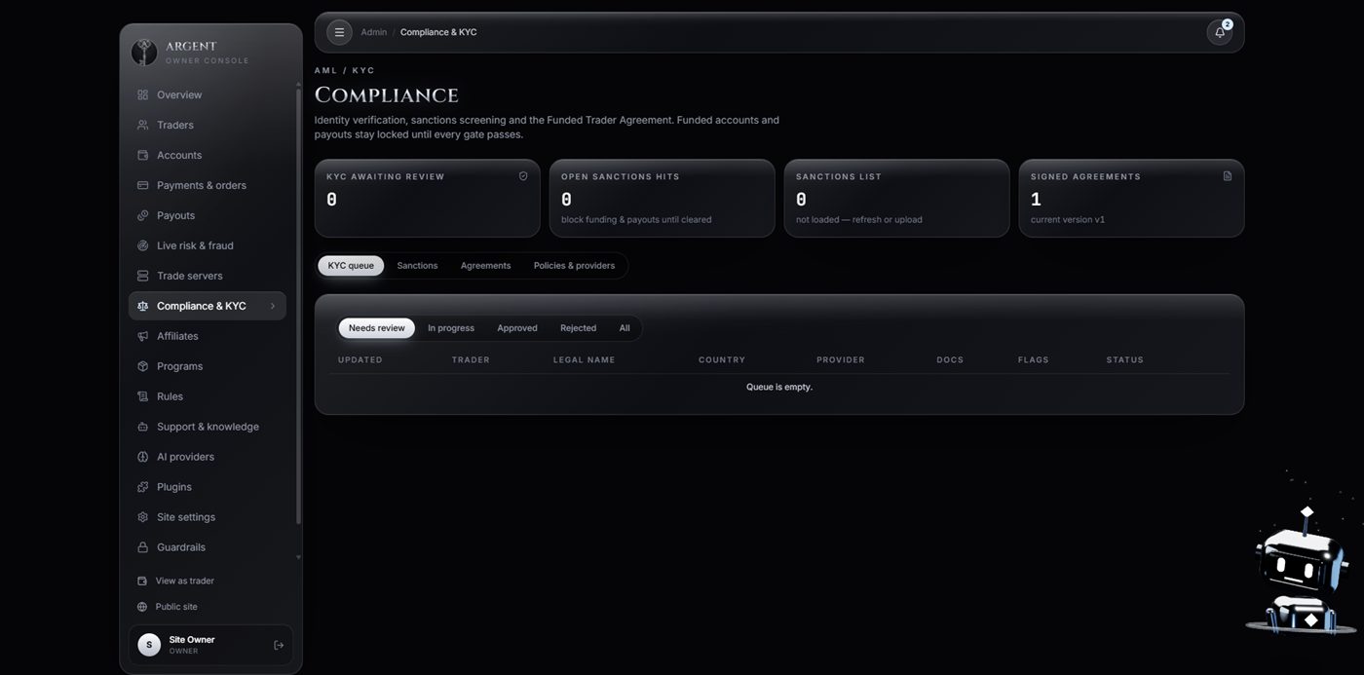Click the Affiliates megaphone icon
Viewport: 1364px width, 675px height.
point(142,336)
